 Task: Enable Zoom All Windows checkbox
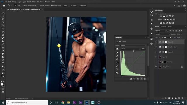[38, 6]
